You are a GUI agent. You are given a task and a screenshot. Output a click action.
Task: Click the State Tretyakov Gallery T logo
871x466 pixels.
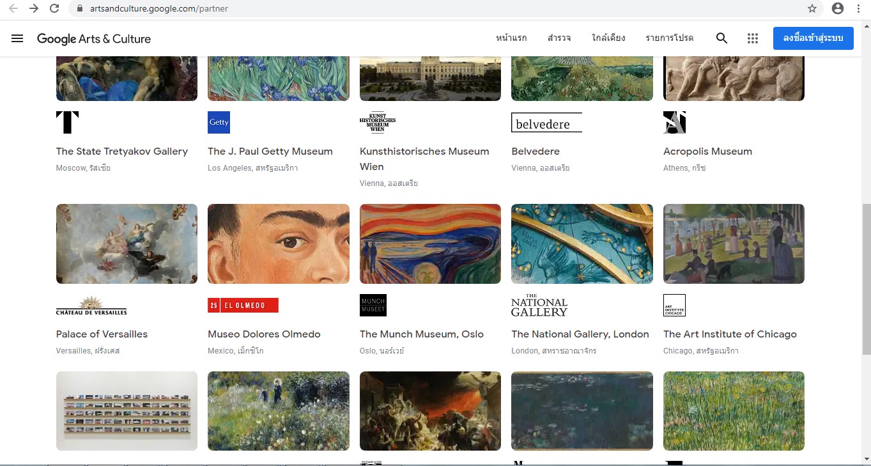pos(67,122)
